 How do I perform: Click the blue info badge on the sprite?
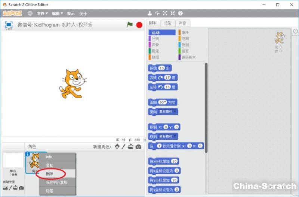point(28,154)
